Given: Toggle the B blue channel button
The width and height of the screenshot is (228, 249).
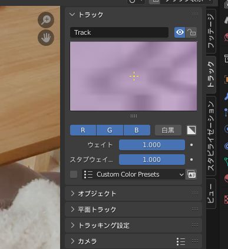Looking at the screenshot, I should point(137,130).
